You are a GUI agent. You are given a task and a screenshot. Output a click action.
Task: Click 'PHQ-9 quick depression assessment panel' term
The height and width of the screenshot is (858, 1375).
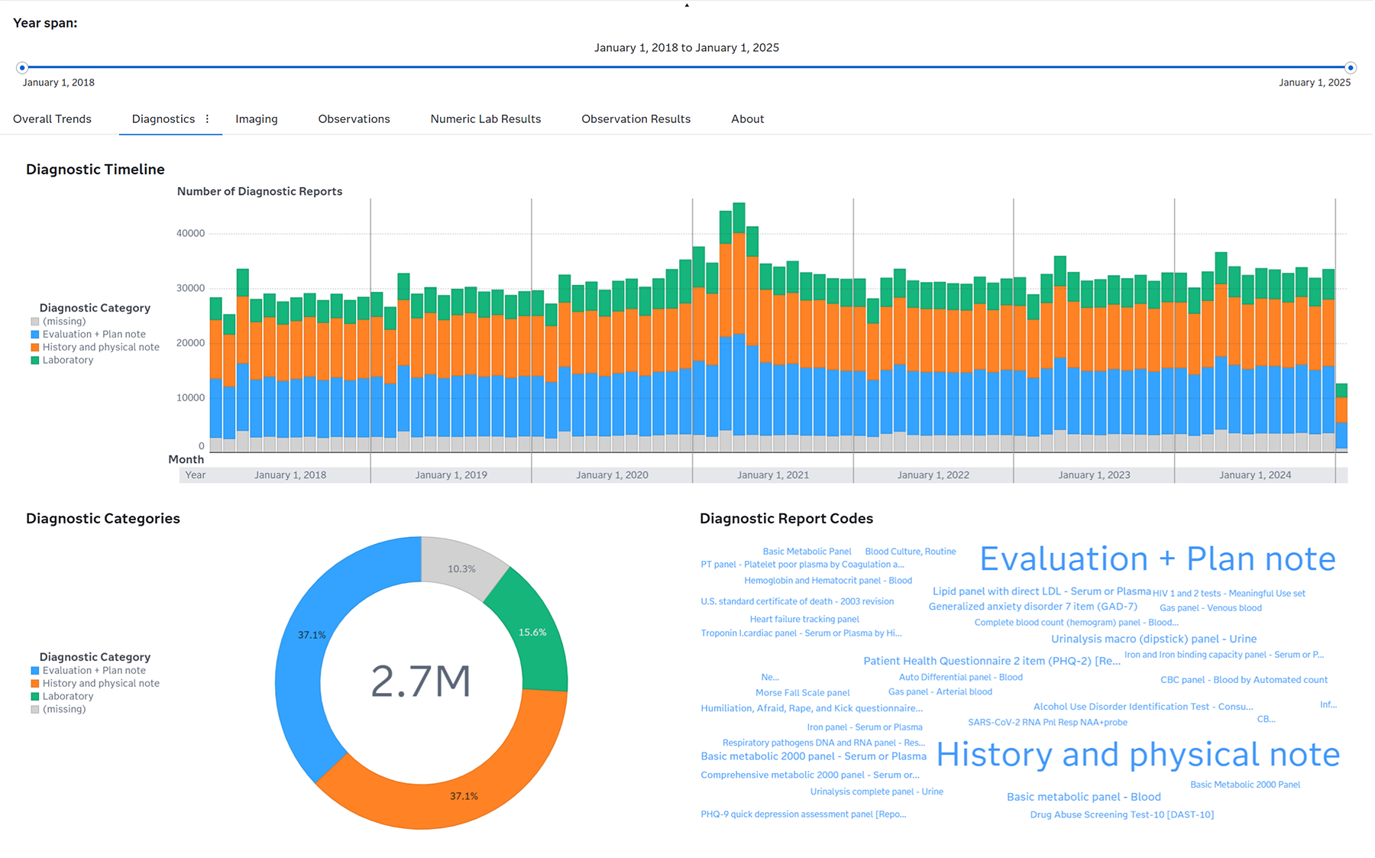(x=803, y=814)
